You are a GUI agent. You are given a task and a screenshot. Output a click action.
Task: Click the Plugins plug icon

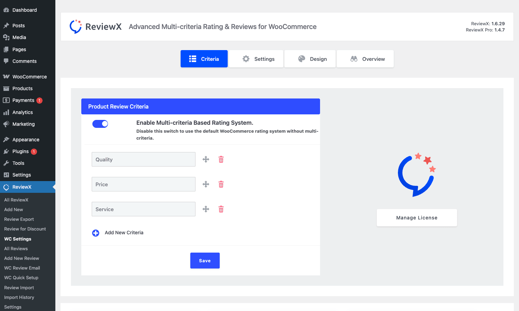(x=6, y=151)
